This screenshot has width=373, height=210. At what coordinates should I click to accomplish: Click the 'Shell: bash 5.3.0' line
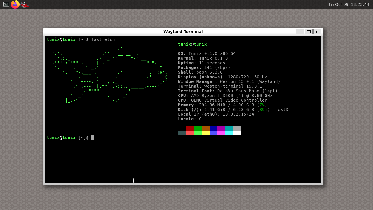click(x=200, y=72)
